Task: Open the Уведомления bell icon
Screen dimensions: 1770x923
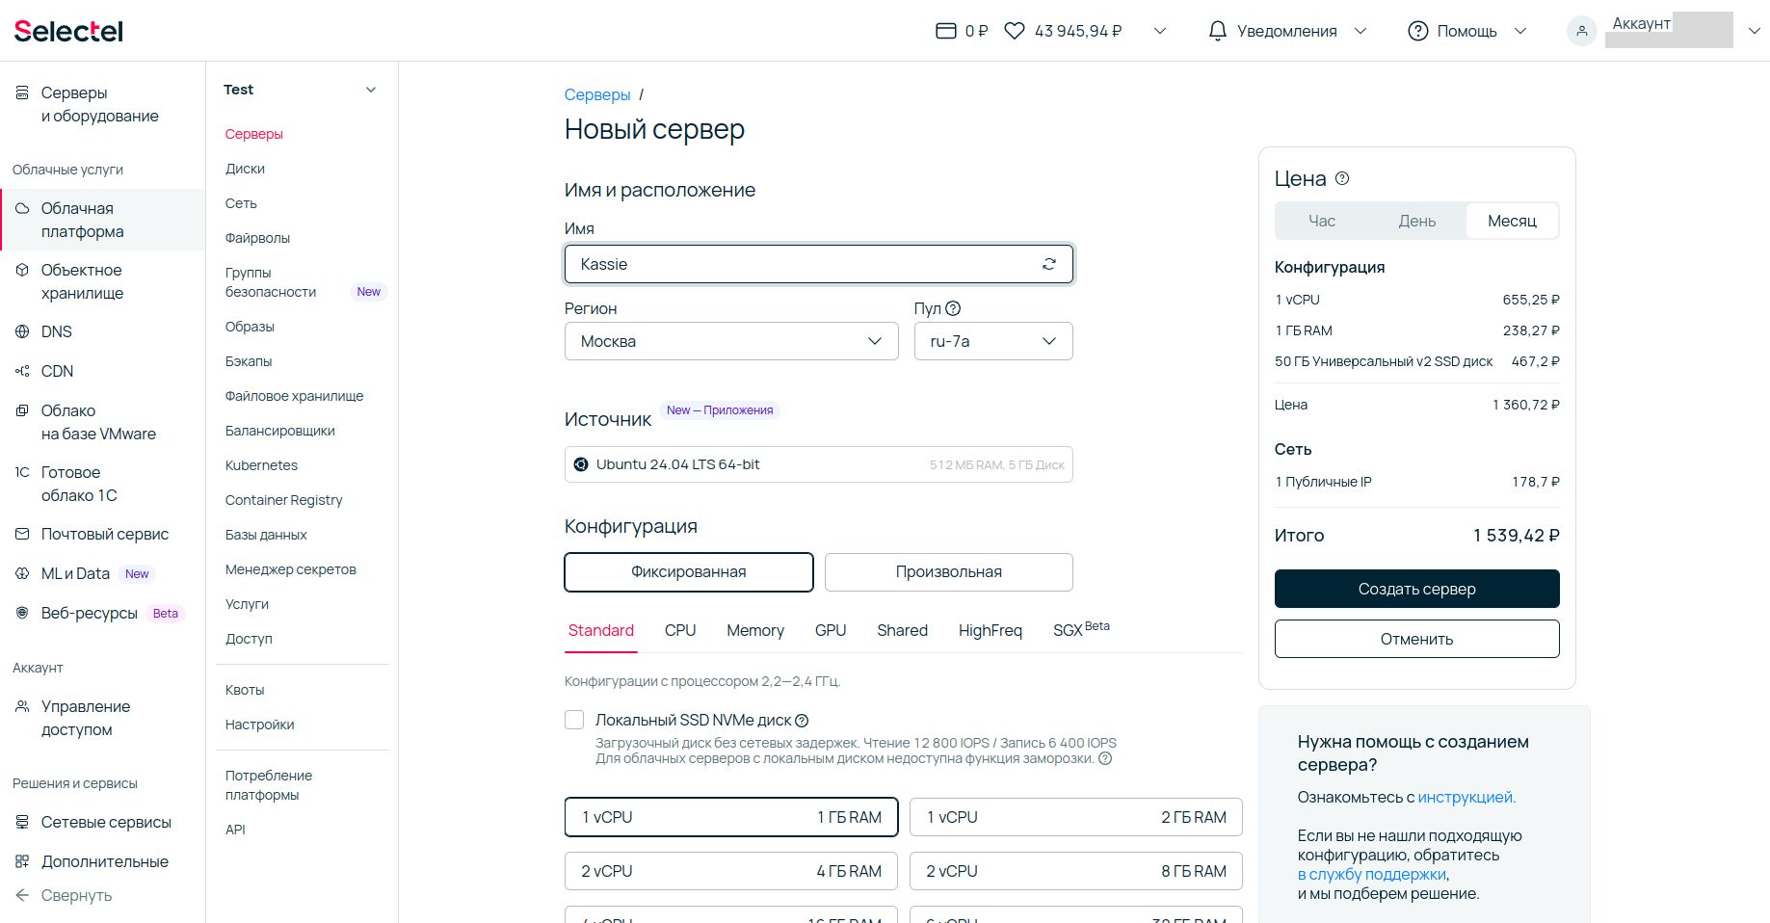Action: pos(1218,31)
